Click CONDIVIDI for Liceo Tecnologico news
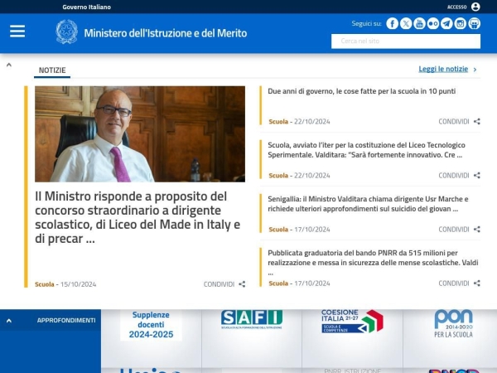This screenshot has width=497, height=373. pyautogui.click(x=454, y=176)
